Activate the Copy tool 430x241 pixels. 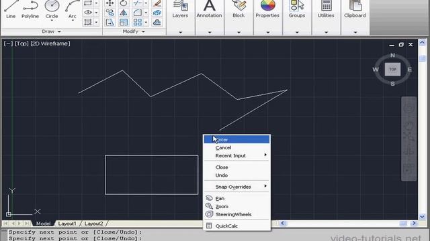(x=110, y=13)
